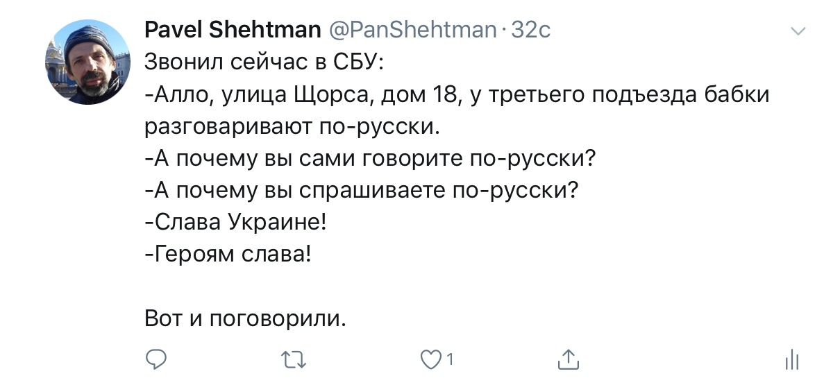Like the tweet with the heart icon
The height and width of the screenshot is (385, 824).
(x=430, y=360)
